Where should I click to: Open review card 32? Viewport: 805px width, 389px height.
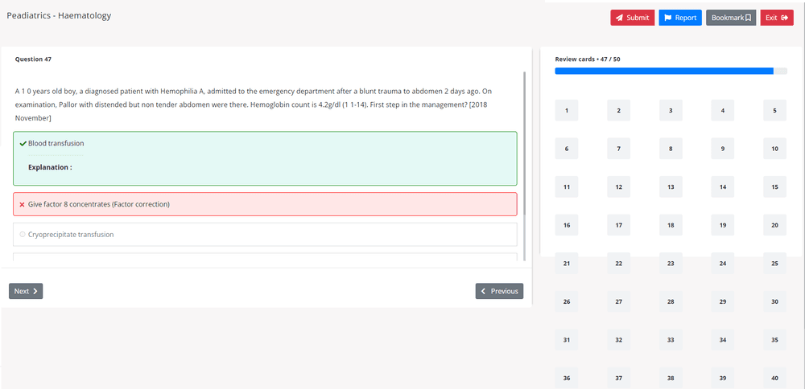[x=618, y=340]
